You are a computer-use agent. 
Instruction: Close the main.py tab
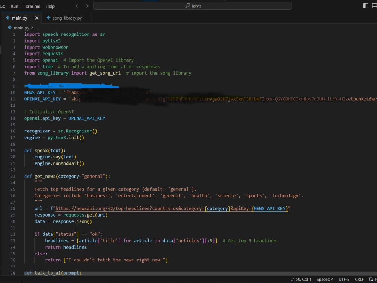click(37, 18)
